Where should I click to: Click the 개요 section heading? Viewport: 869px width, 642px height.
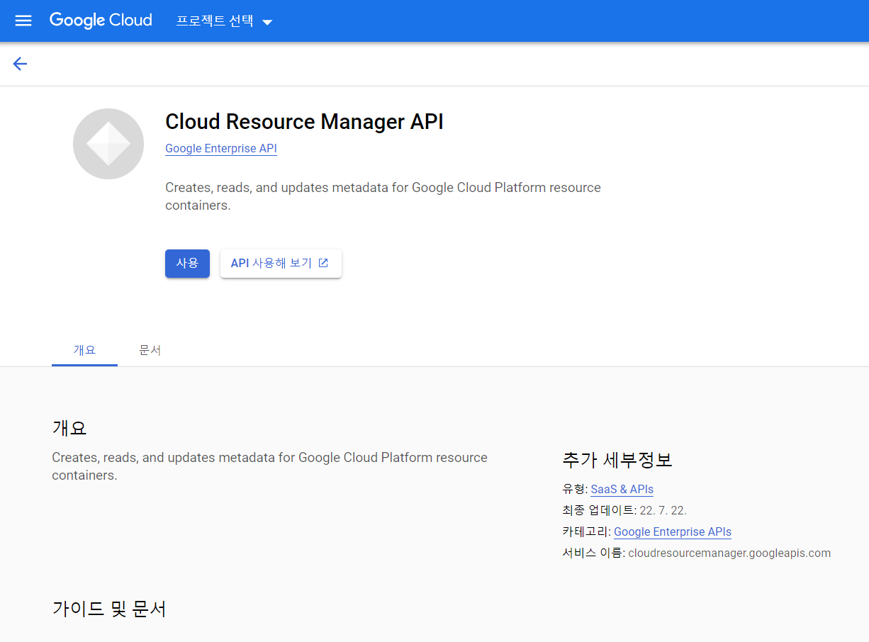[x=69, y=428]
